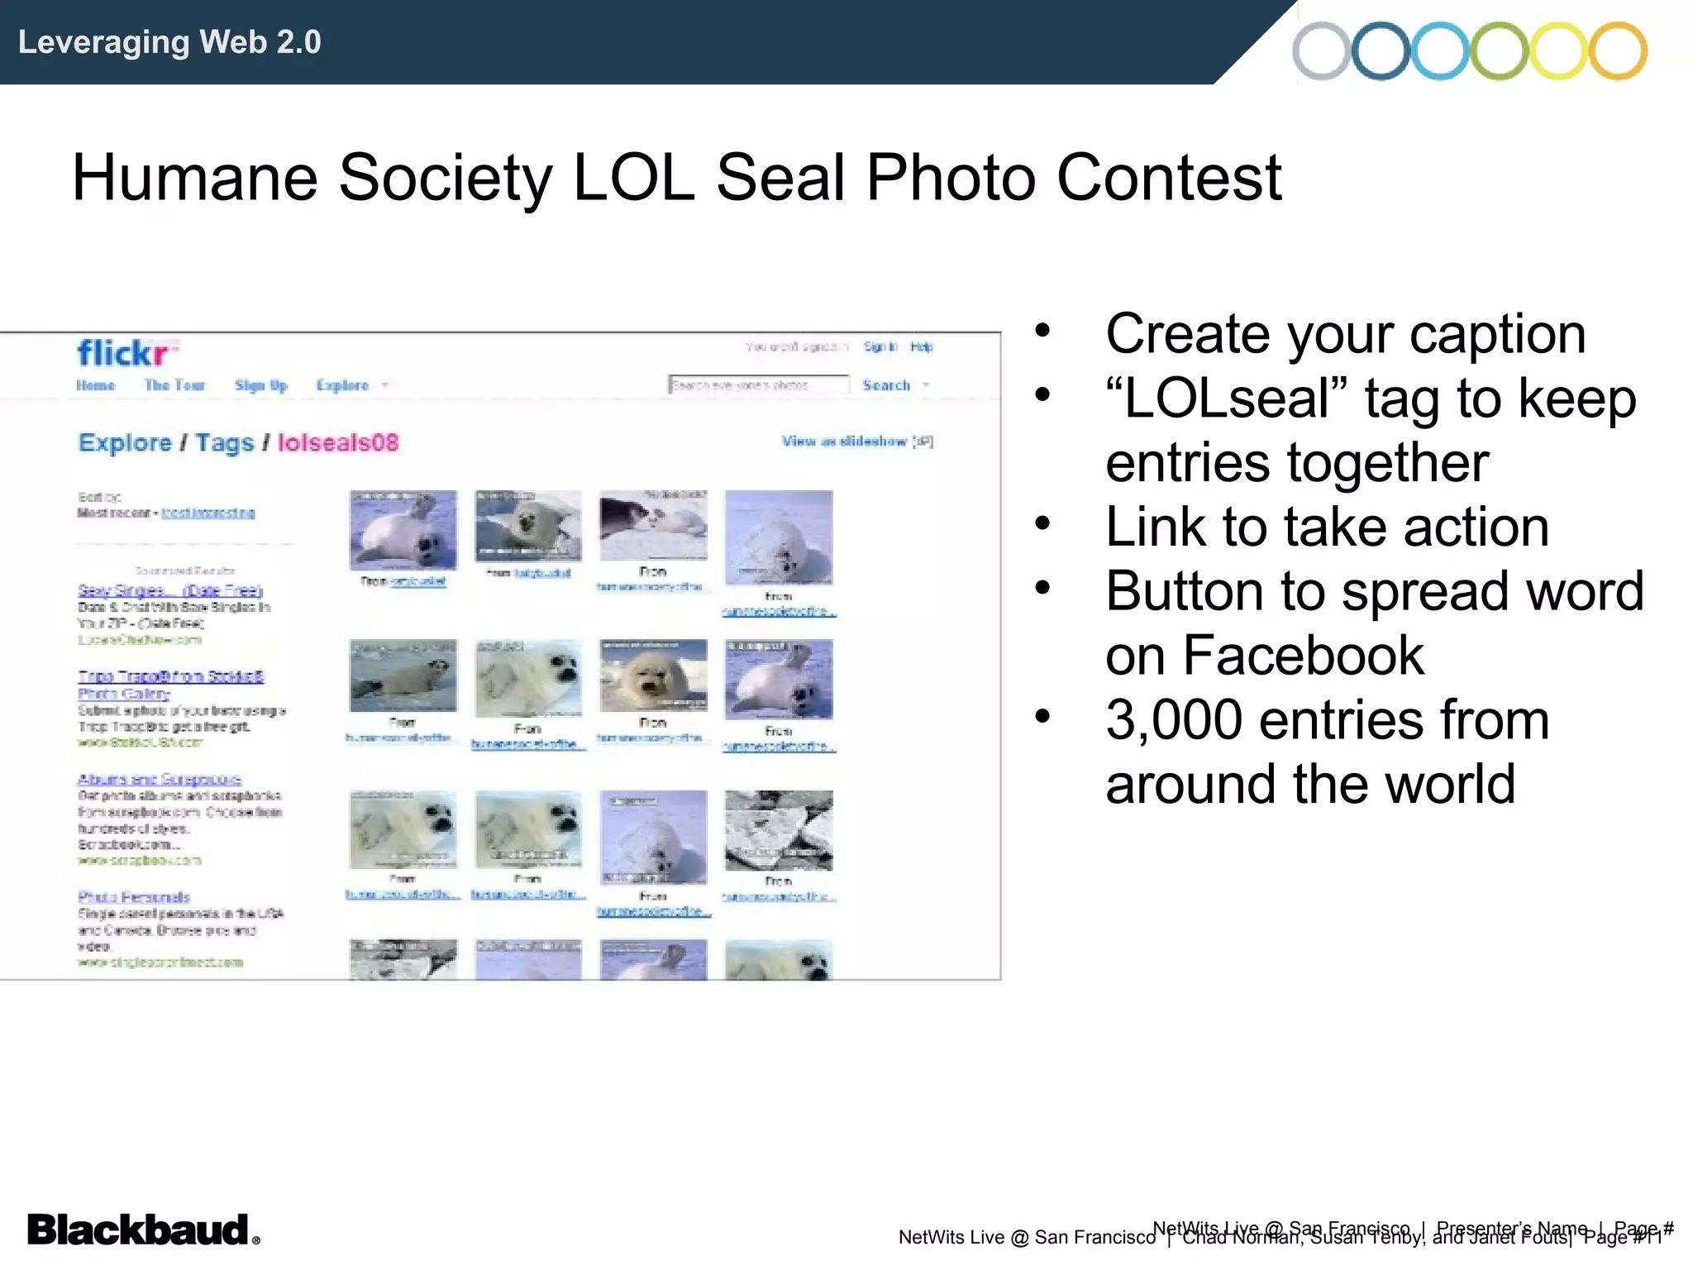
Task: Expand the Search options arrow
Action: pos(926,385)
